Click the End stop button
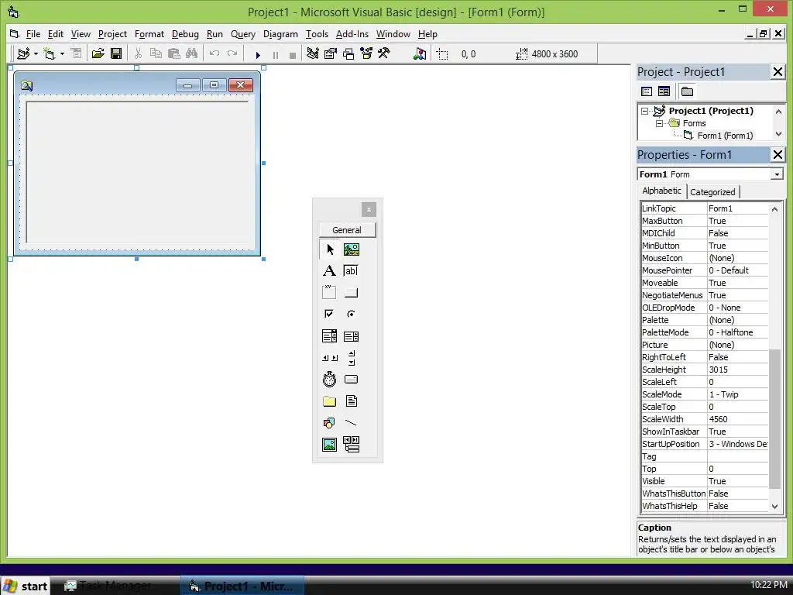 [292, 55]
